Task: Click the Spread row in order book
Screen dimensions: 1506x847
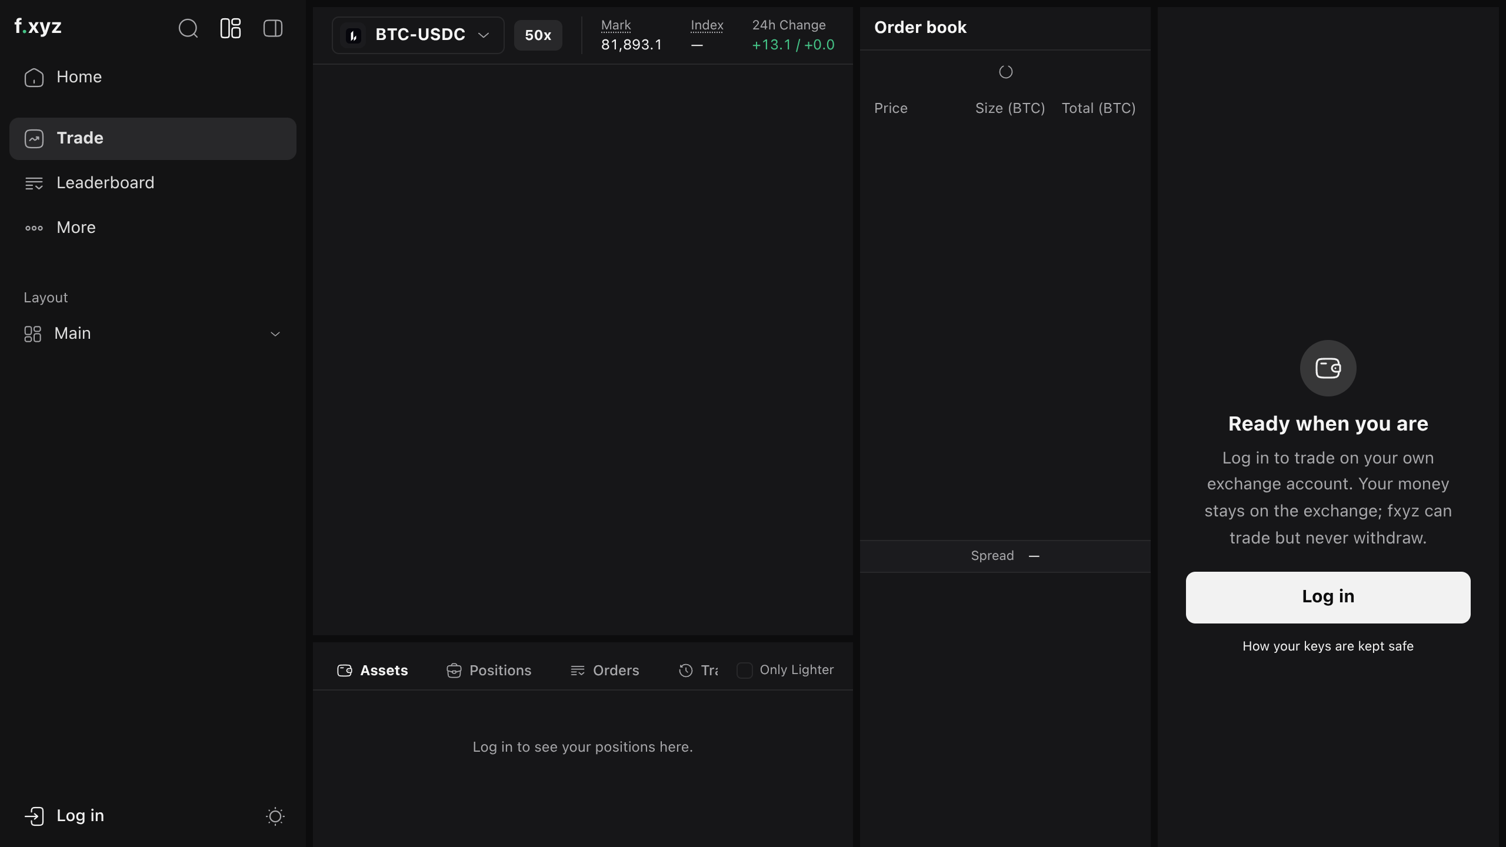Action: 1005,556
